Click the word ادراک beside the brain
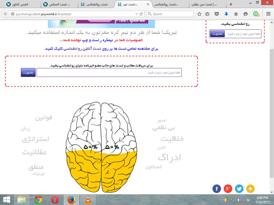The image size is (274, 205). (169, 157)
